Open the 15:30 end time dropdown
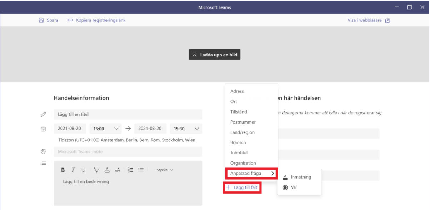430x210 pixels. 186,129
